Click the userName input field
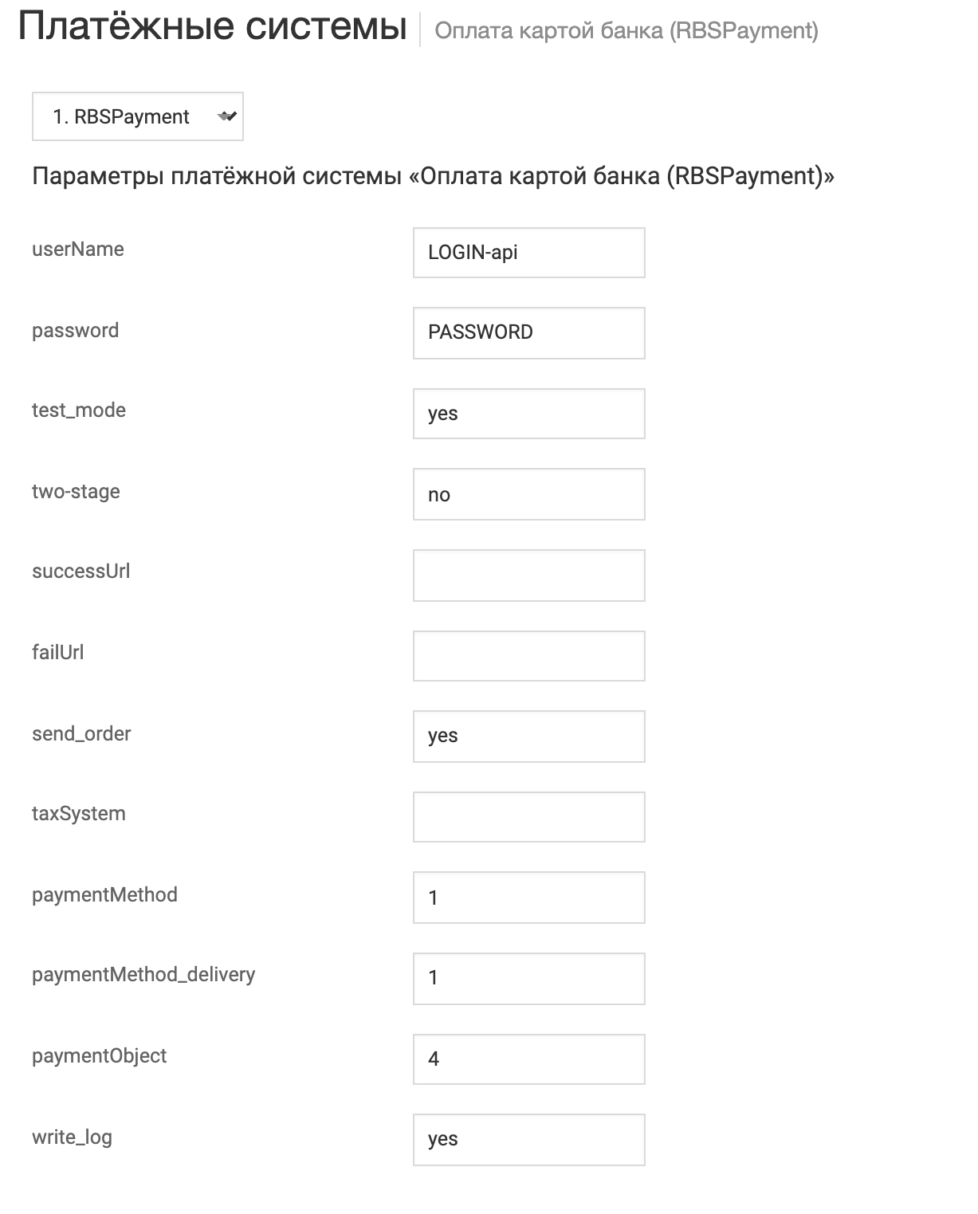The height and width of the screenshot is (1214, 978). pos(528,253)
